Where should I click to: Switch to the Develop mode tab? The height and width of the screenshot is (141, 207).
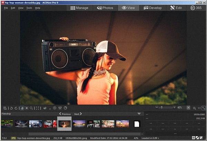[x=152, y=8]
